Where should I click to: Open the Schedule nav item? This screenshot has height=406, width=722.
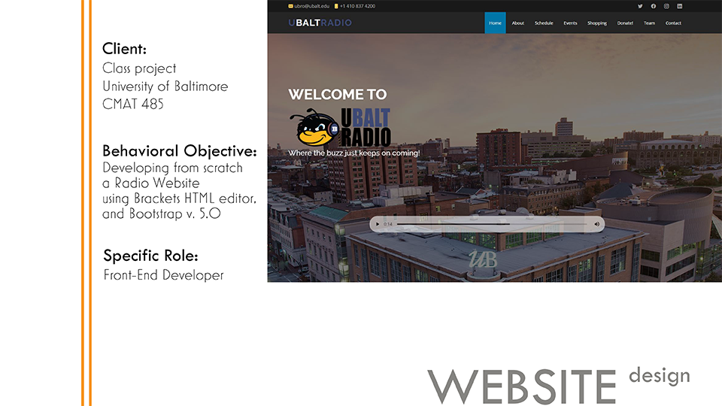point(544,23)
